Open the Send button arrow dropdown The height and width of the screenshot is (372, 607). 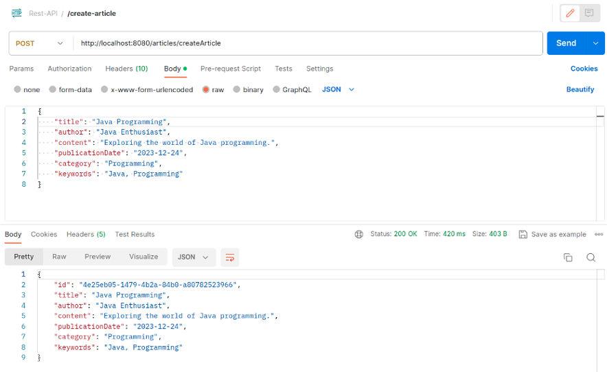pyautogui.click(x=595, y=43)
